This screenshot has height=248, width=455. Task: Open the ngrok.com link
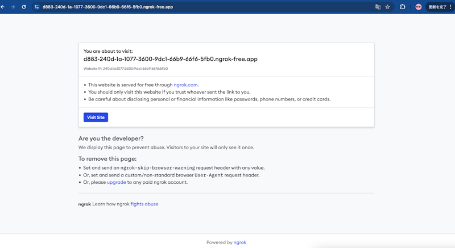click(185, 85)
